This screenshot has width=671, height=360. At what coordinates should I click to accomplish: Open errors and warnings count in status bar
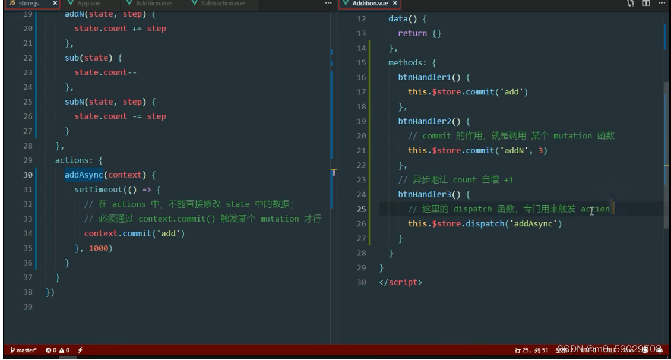coord(58,350)
